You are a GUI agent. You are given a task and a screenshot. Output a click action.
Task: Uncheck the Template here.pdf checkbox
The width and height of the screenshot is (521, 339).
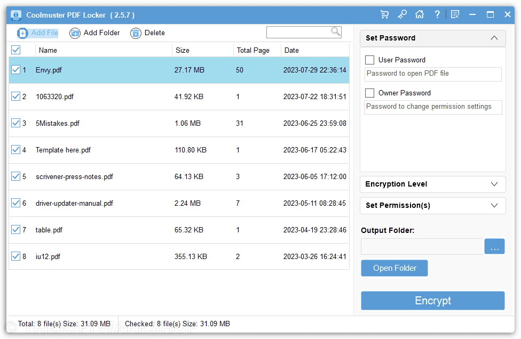click(15, 150)
